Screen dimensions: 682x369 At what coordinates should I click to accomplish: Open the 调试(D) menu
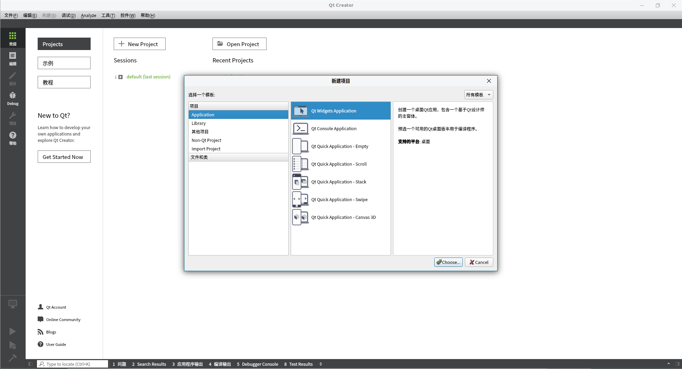click(x=69, y=15)
